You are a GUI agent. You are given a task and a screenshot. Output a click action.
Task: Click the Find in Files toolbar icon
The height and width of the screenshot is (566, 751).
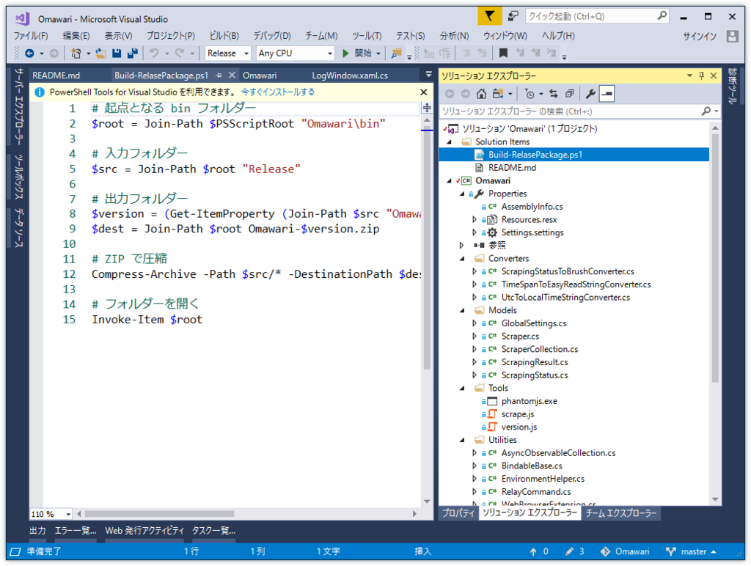pos(396,53)
